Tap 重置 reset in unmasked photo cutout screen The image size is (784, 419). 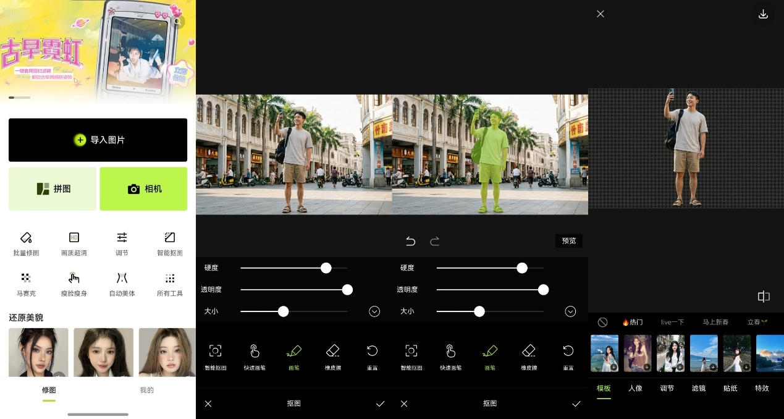372,357
